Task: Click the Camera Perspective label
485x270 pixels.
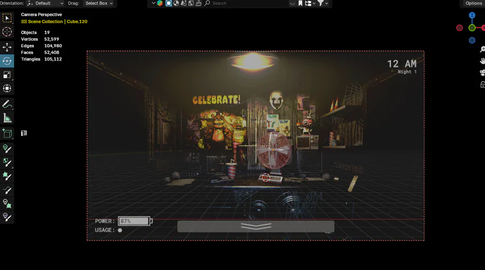Action: tap(41, 15)
